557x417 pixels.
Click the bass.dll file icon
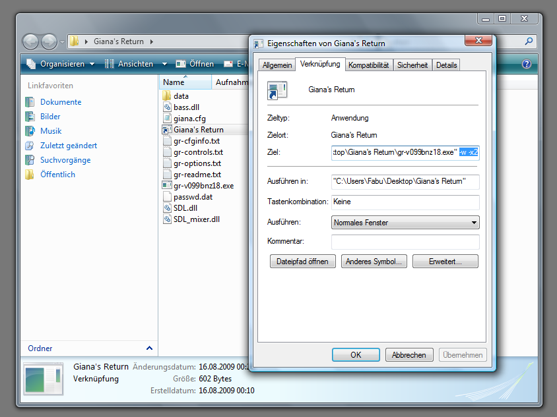click(167, 107)
